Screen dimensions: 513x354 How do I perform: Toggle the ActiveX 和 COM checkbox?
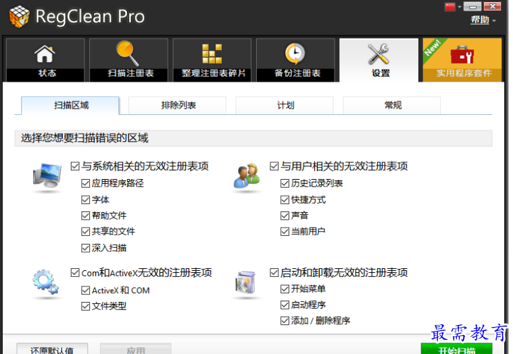[85, 290]
